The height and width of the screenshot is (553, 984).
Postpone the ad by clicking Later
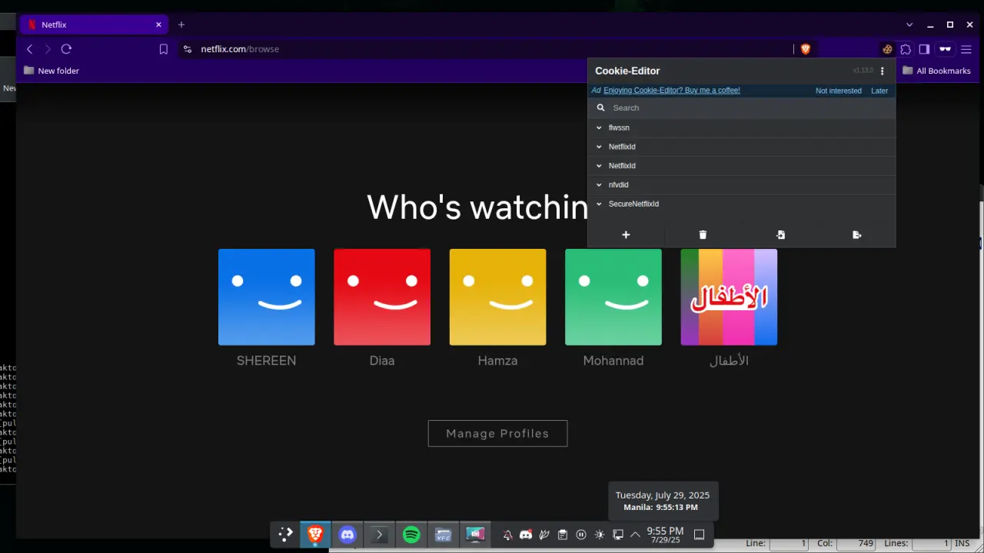click(x=879, y=91)
